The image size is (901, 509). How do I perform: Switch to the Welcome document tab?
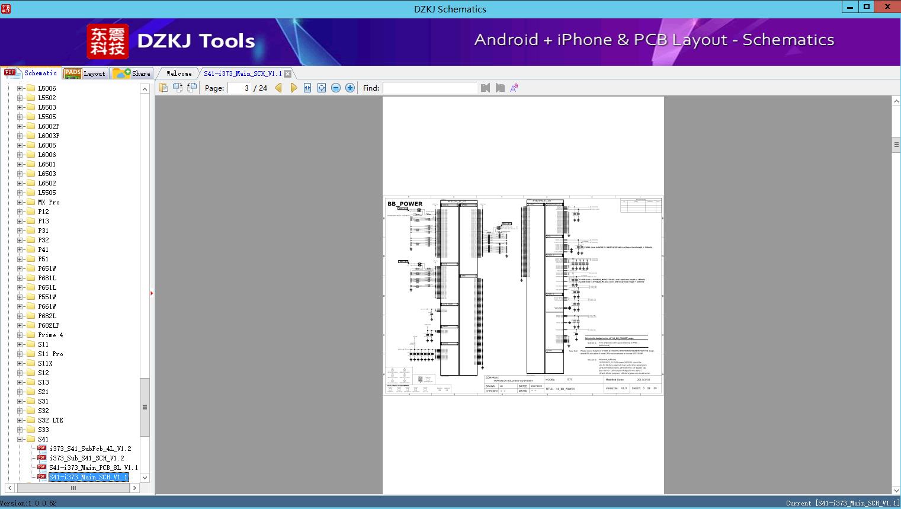tap(179, 73)
